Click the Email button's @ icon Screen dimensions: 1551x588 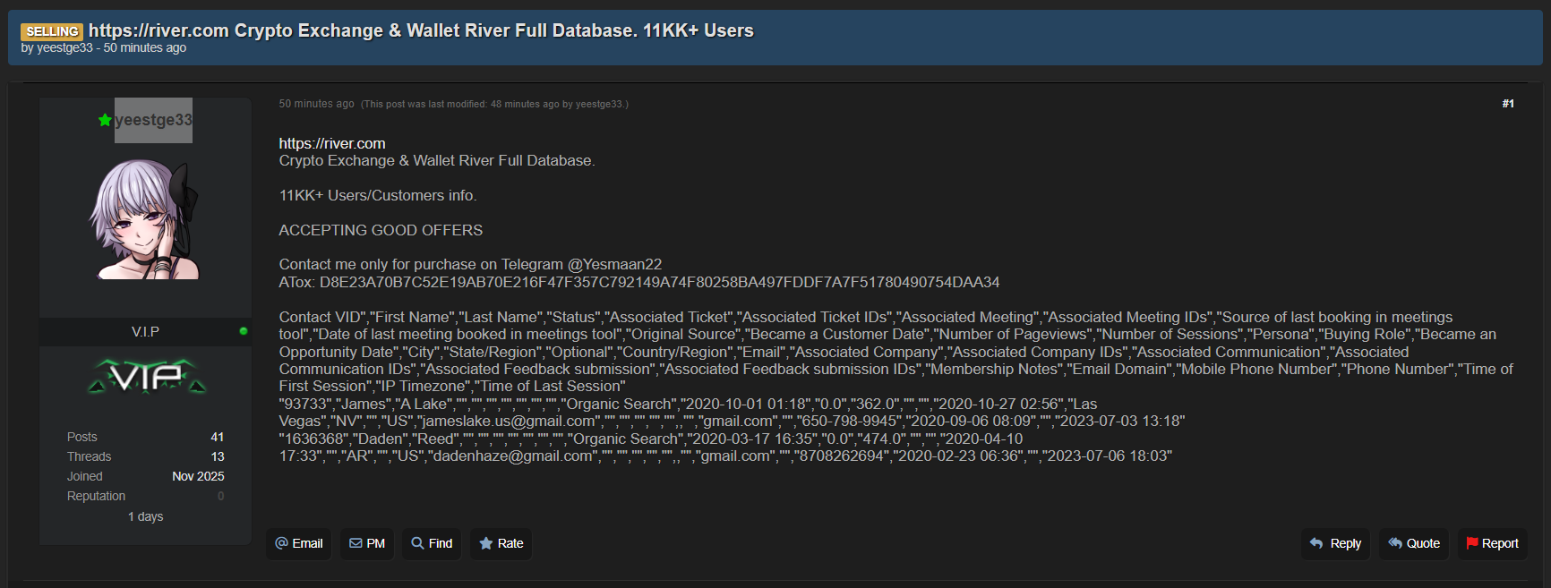(281, 543)
